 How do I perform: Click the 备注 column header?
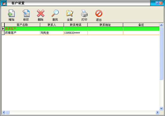(141, 25)
